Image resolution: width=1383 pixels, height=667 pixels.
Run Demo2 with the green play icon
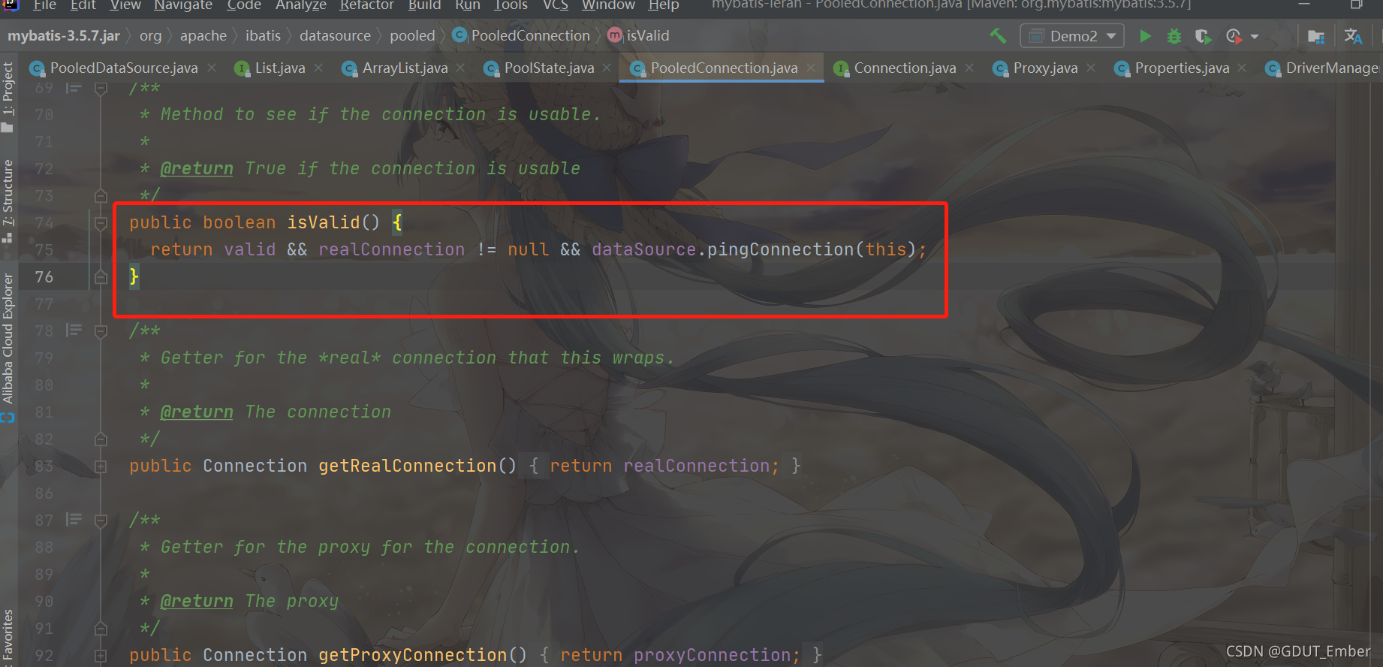coord(1145,36)
